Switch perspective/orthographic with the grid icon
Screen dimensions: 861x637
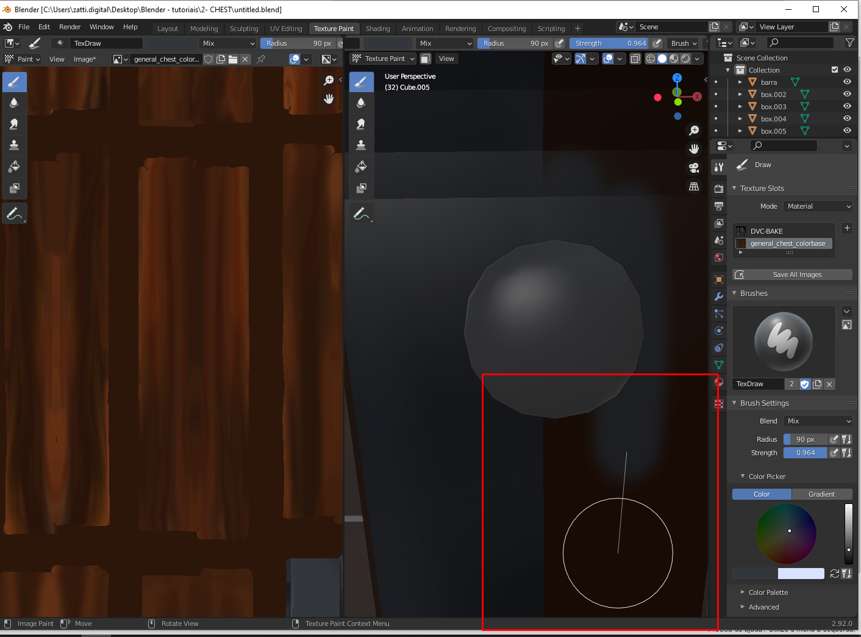(694, 187)
